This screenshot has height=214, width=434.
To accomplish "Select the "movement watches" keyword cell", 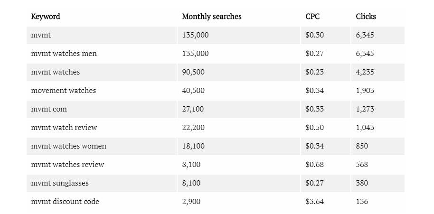I will (63, 91).
